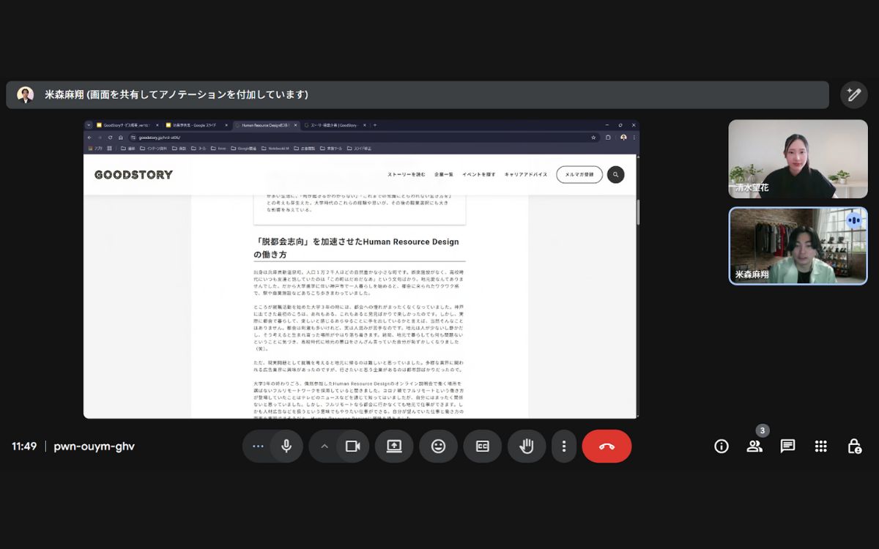Open the three-dot options next to the microphone
The width and height of the screenshot is (879, 549).
point(257,447)
